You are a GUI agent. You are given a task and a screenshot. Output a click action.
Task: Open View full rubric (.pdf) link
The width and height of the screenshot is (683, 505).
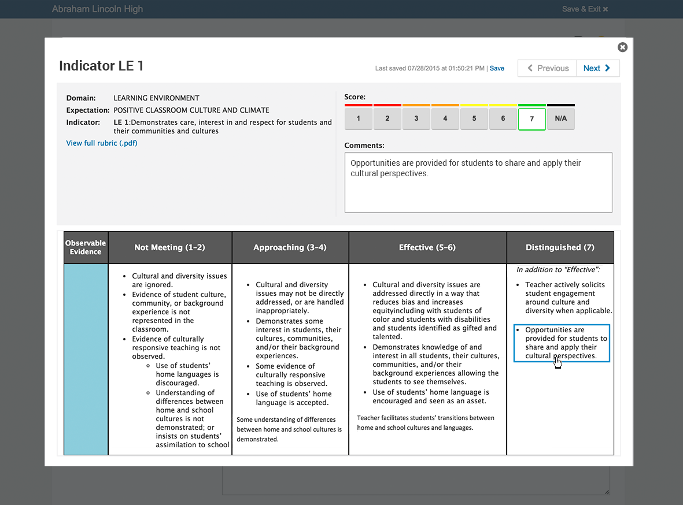pyautogui.click(x=101, y=143)
